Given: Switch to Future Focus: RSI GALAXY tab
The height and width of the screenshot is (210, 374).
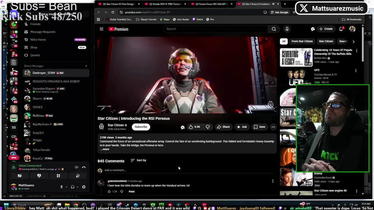Looking at the screenshot, I should click(x=212, y=4).
